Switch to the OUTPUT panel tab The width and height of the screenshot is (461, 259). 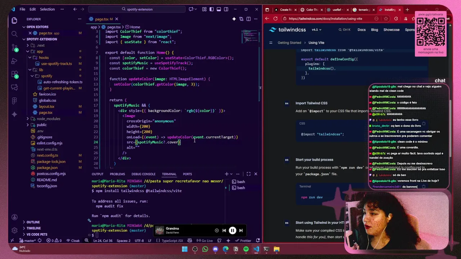pyautogui.click(x=97, y=174)
